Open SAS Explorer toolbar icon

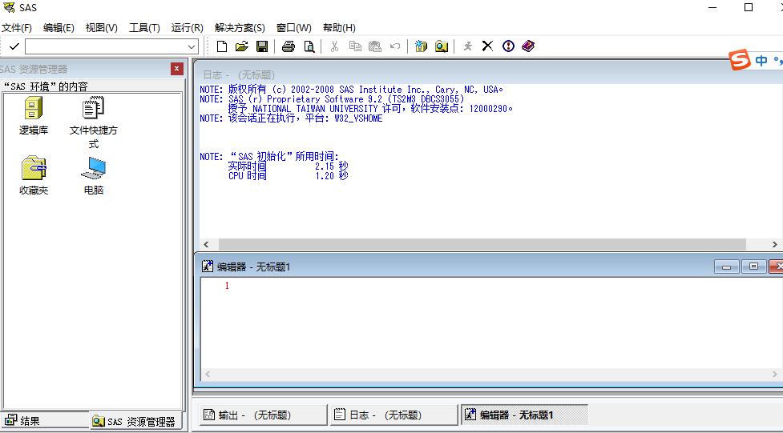click(442, 46)
